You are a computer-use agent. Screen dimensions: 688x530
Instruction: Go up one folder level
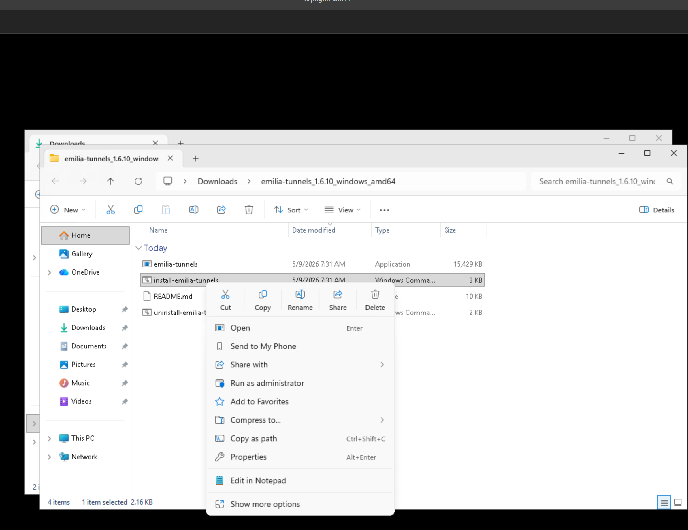110,181
